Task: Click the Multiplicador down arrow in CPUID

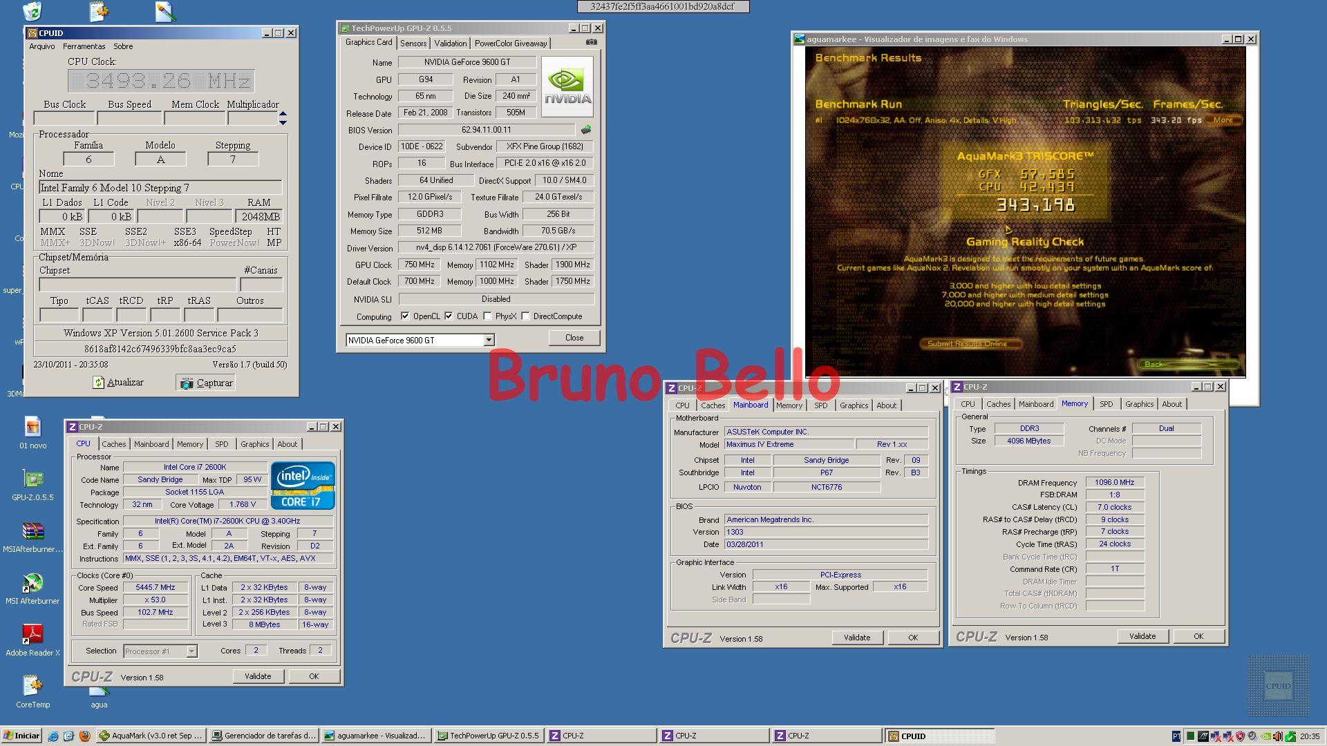Action: tap(283, 123)
